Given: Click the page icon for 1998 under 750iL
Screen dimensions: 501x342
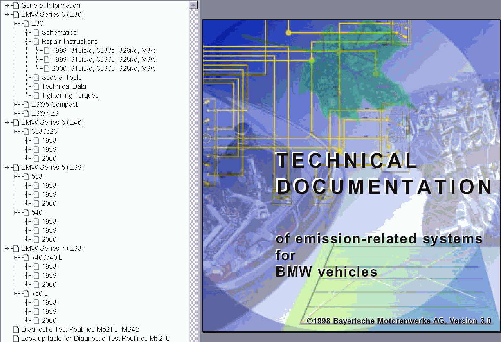Looking at the screenshot, I should 36,303.
